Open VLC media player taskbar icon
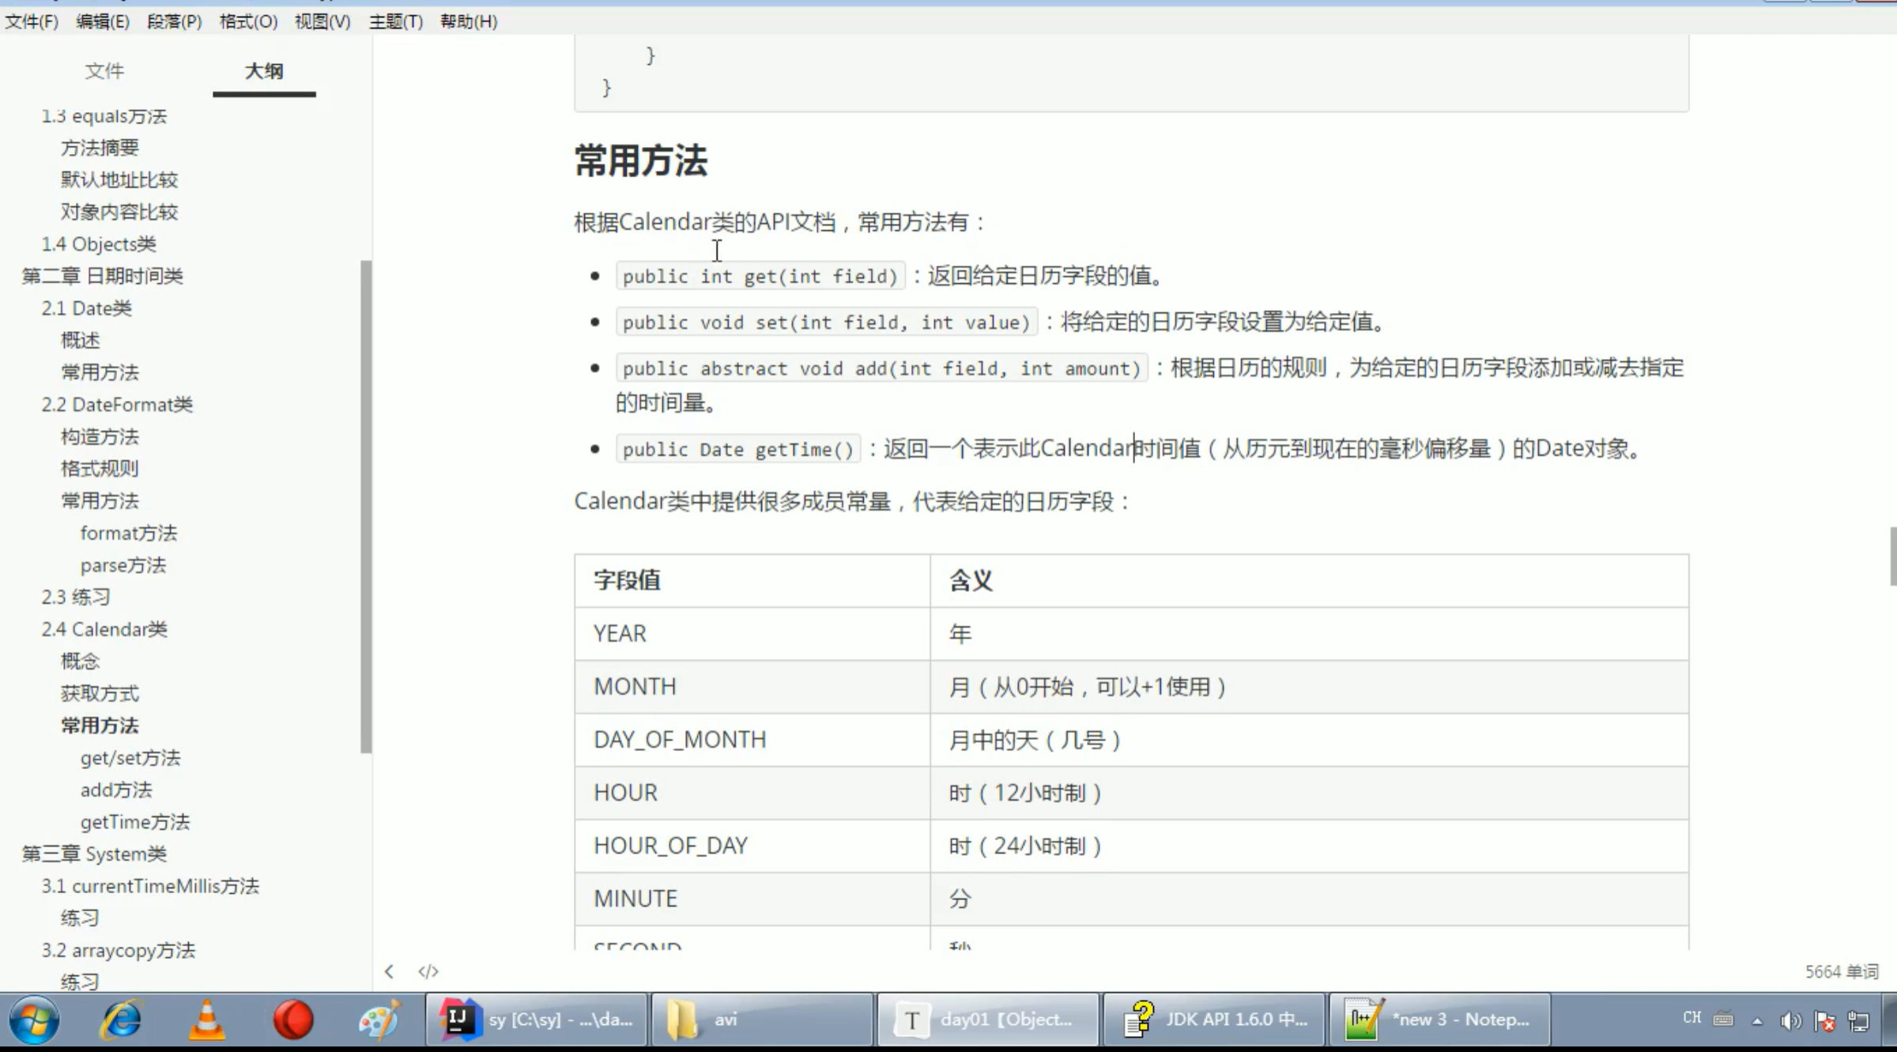 (x=207, y=1020)
